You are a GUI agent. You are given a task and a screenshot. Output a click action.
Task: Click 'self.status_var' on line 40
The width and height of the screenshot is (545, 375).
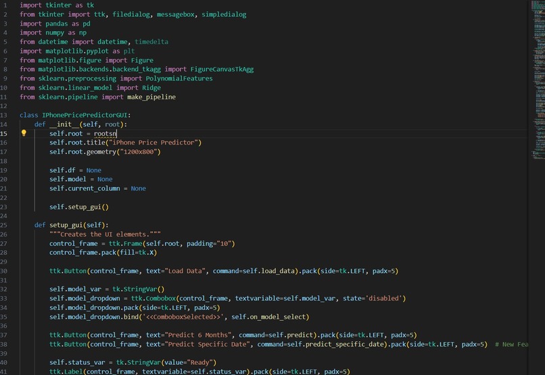coord(77,362)
